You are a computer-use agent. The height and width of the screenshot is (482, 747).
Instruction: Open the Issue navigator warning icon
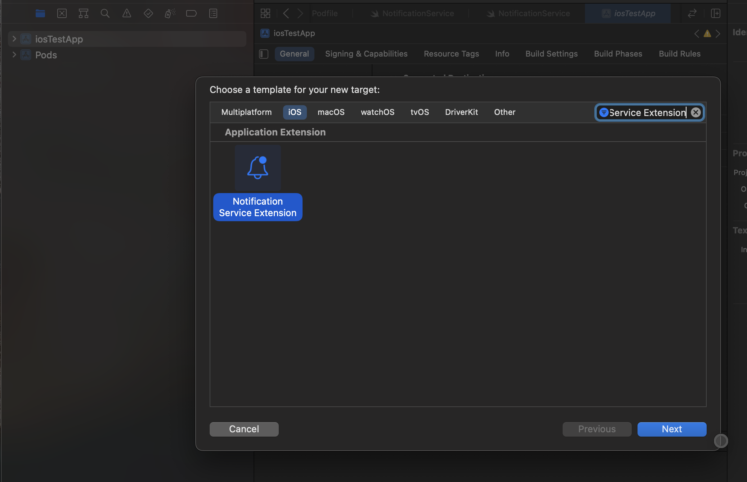coord(127,13)
